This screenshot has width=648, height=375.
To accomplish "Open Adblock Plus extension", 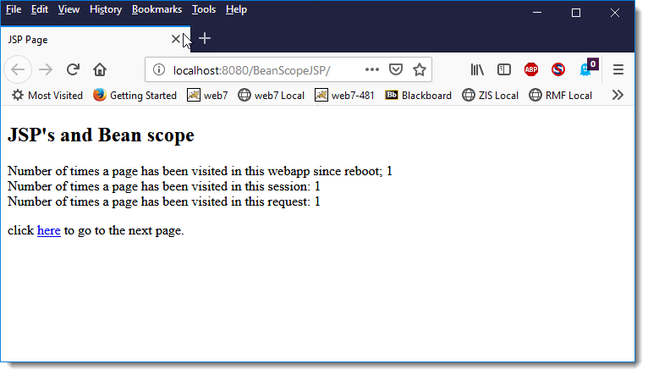I will click(x=531, y=69).
